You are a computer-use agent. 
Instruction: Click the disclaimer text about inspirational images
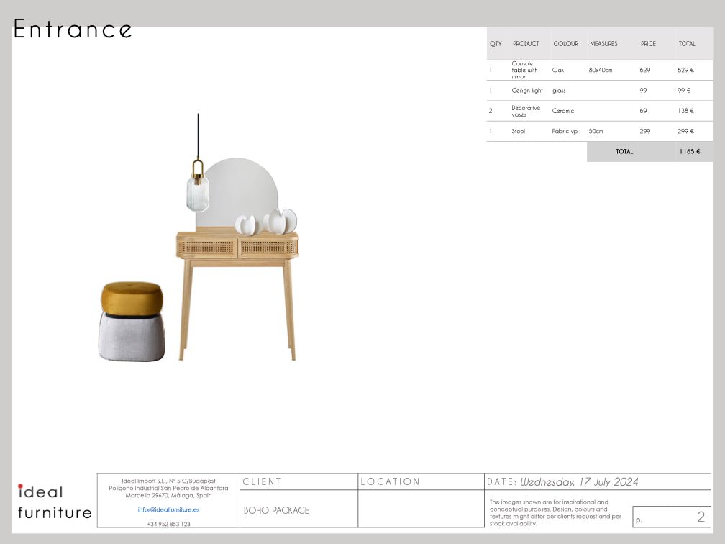coord(555,512)
